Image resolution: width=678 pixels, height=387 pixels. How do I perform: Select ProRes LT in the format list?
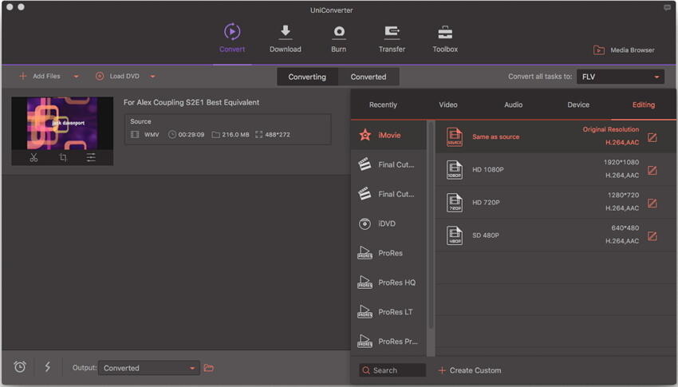[388, 312]
